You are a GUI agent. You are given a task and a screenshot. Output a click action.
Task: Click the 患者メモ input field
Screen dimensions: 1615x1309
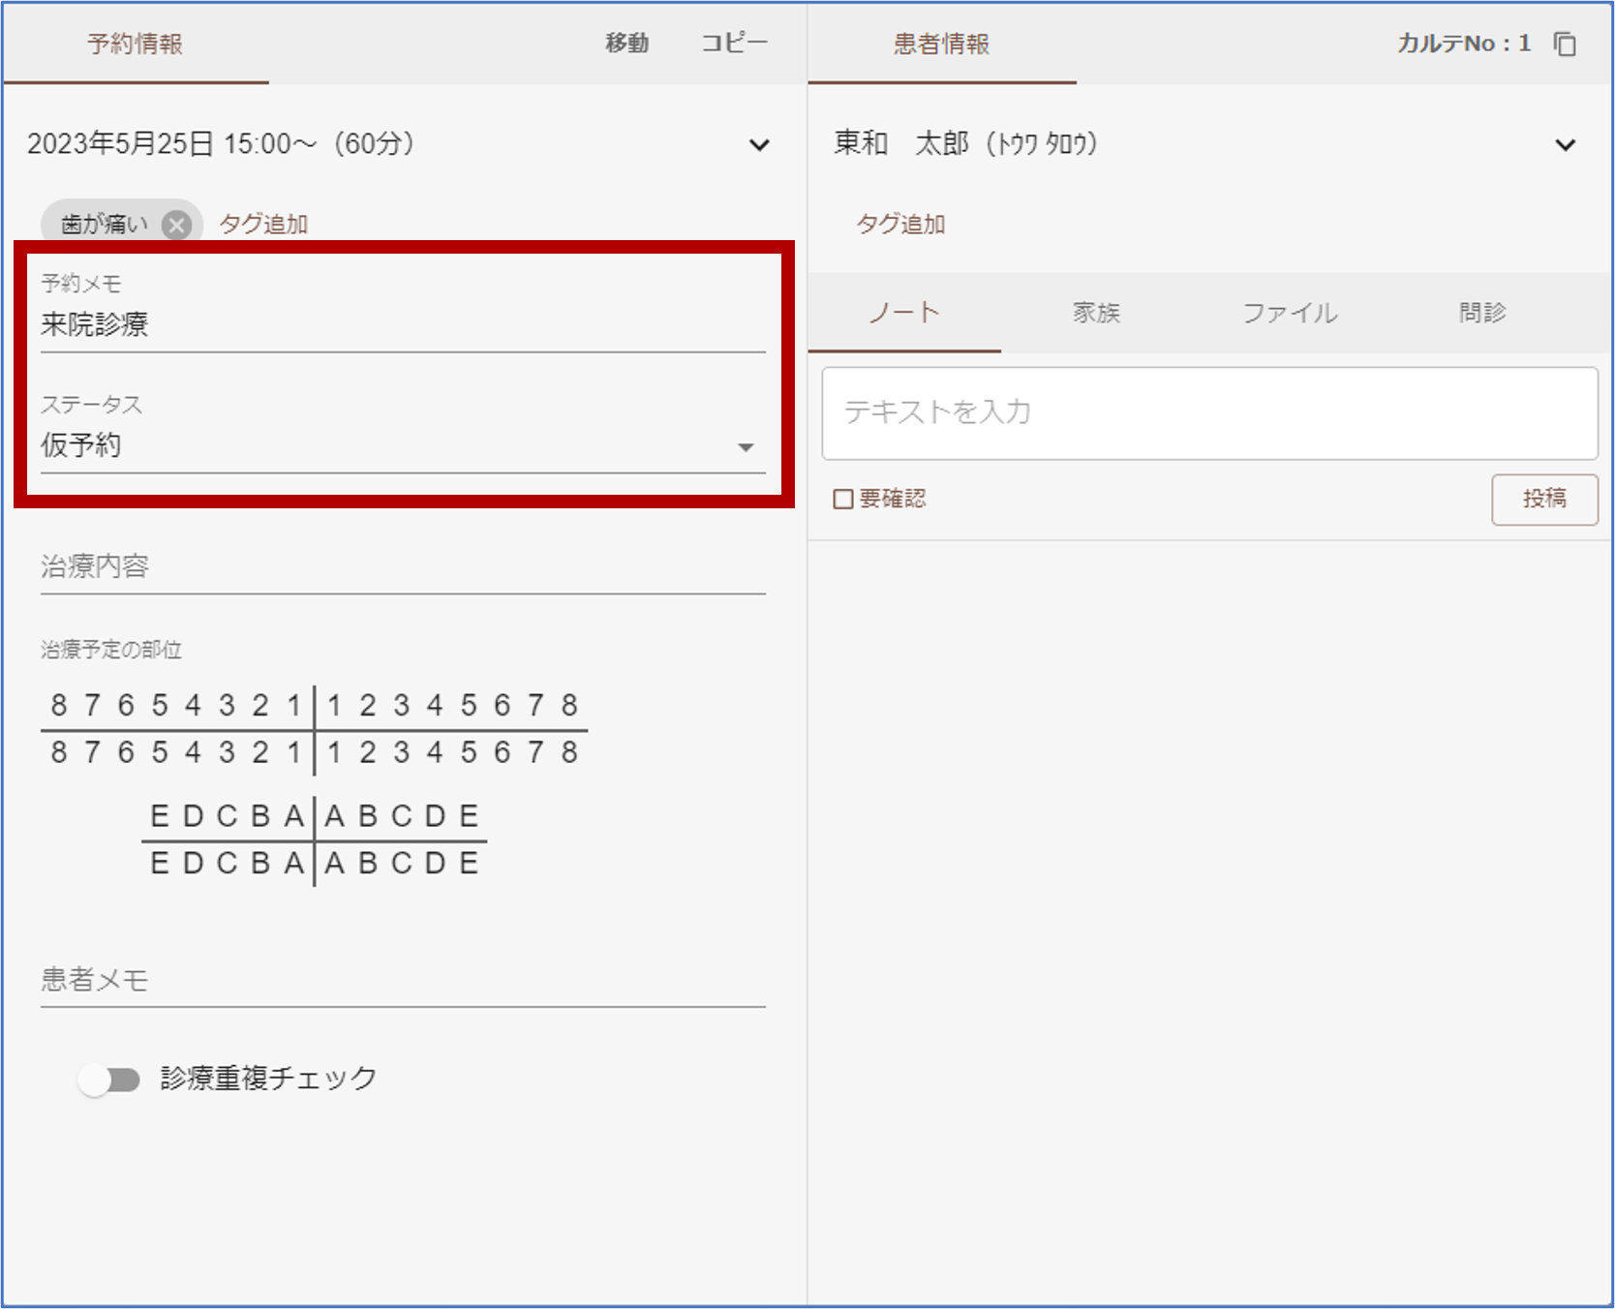(x=402, y=981)
